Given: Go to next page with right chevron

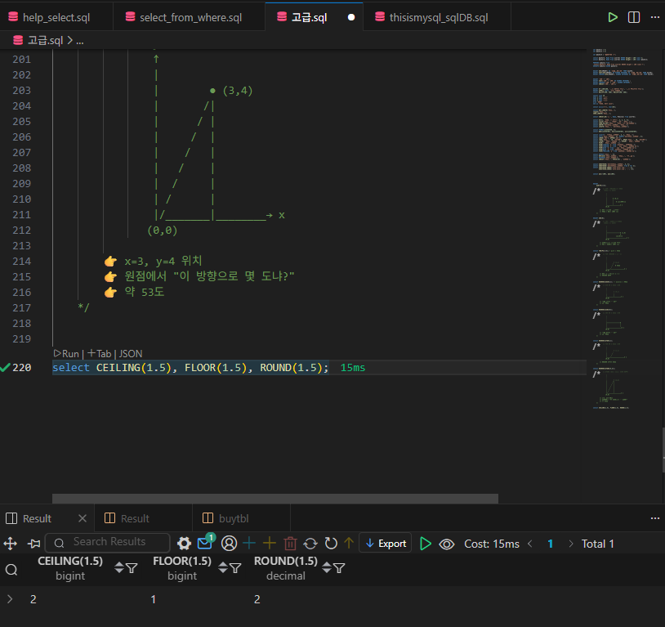Looking at the screenshot, I should coord(571,544).
